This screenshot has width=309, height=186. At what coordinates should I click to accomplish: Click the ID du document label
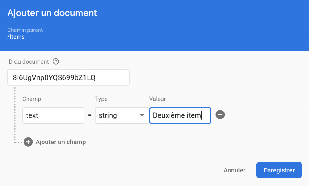click(28, 61)
